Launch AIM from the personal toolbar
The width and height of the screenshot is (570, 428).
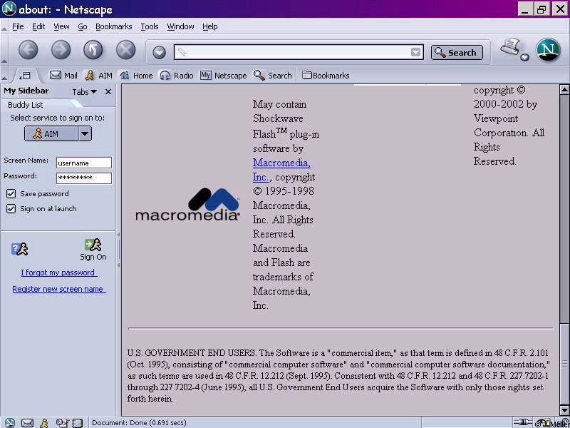point(98,76)
